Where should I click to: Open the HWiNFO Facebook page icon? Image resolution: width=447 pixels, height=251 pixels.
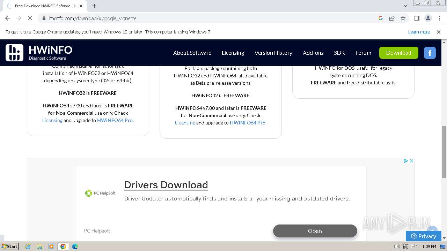coord(430,53)
